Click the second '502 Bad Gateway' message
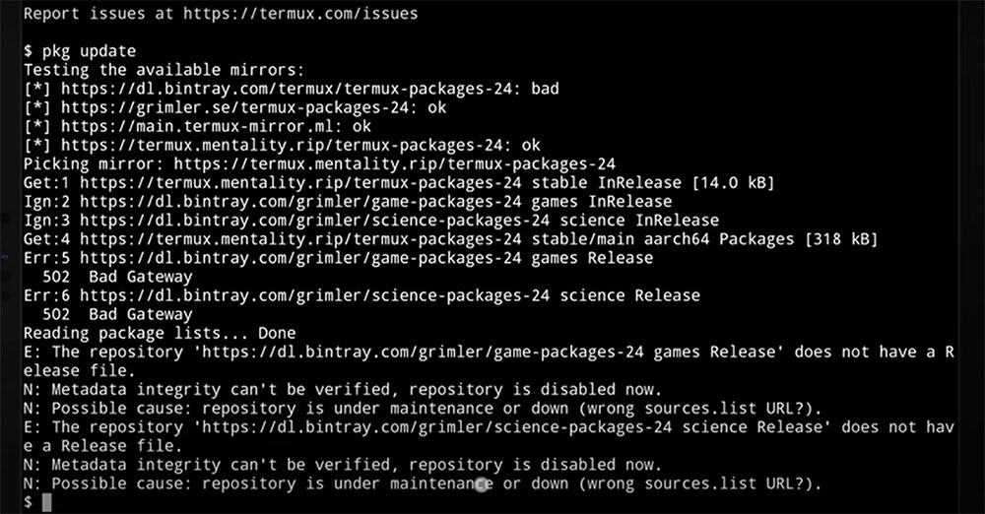This screenshot has height=514, width=985. pyautogui.click(x=117, y=315)
